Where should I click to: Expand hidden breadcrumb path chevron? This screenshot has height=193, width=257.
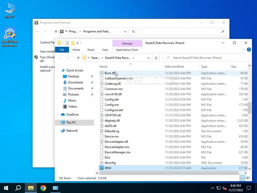point(89,58)
